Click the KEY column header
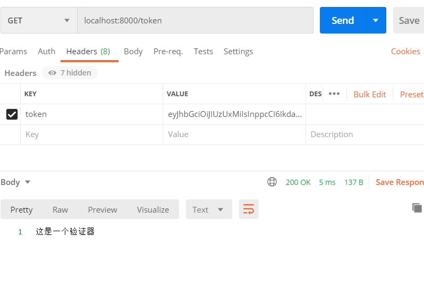 pos(30,94)
